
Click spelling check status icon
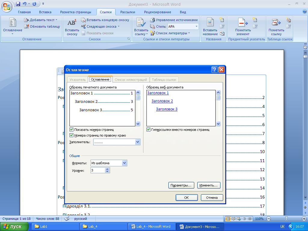[x=67, y=219]
